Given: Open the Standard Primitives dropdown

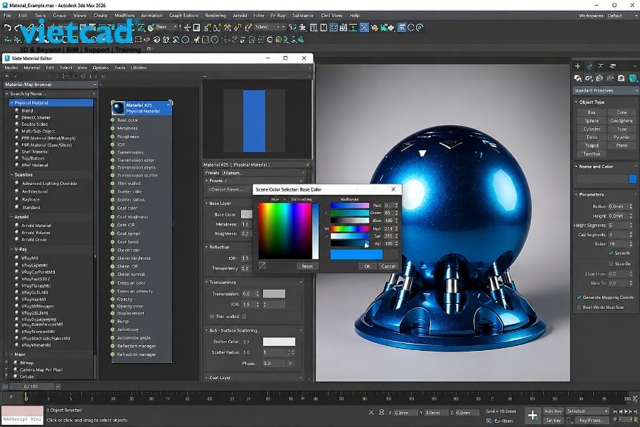Looking at the screenshot, I should click(605, 90).
